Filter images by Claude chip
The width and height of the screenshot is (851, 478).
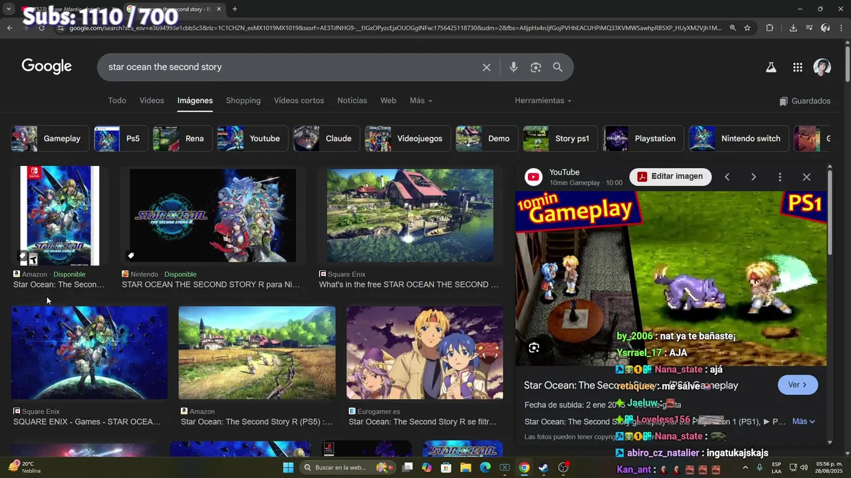(x=326, y=139)
